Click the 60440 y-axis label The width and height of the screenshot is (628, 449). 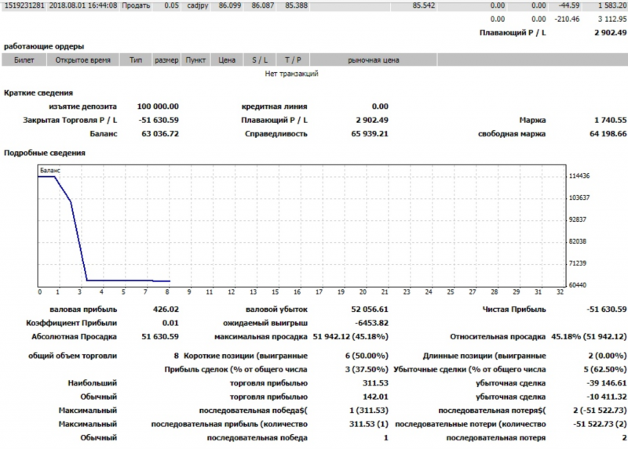tap(578, 285)
